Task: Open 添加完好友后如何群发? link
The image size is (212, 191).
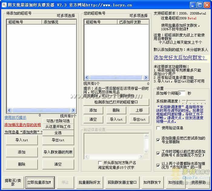Action: [x=181, y=58]
